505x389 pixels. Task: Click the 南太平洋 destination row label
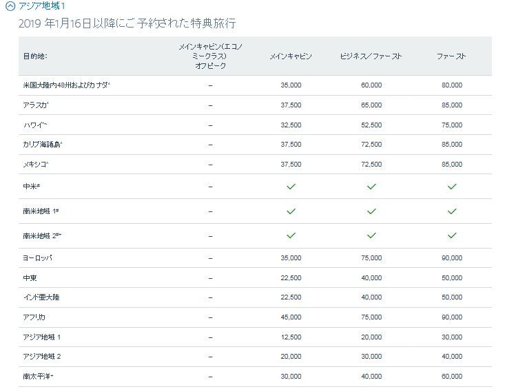[40, 377]
